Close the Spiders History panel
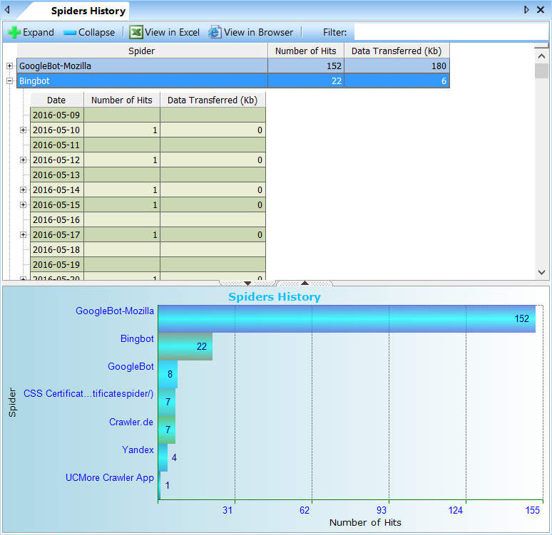The width and height of the screenshot is (552, 535). [x=541, y=10]
